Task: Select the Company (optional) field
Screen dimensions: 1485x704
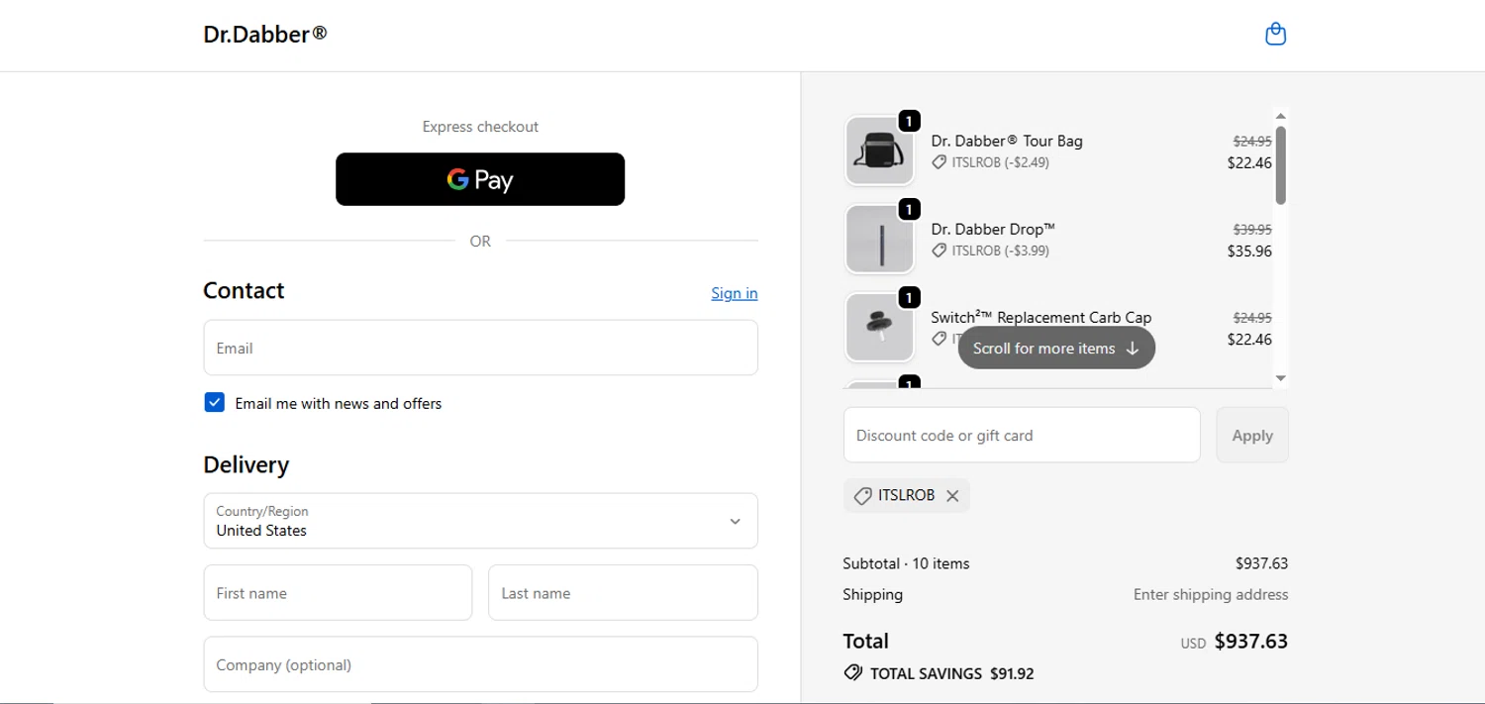Action: pos(481,663)
